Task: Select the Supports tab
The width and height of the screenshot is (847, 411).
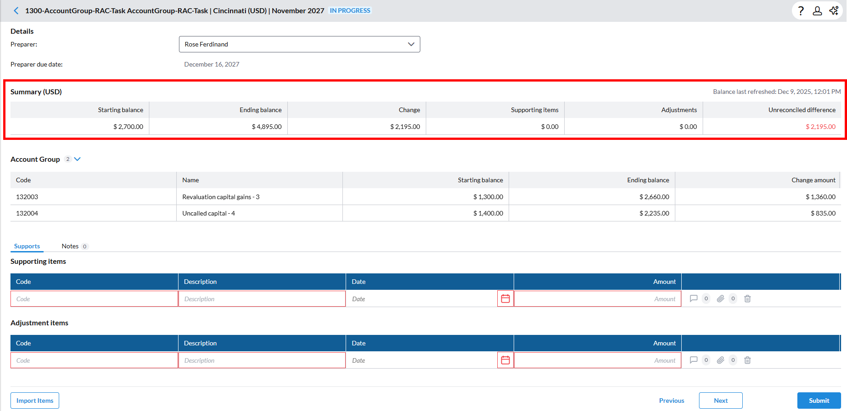Action: (27, 246)
